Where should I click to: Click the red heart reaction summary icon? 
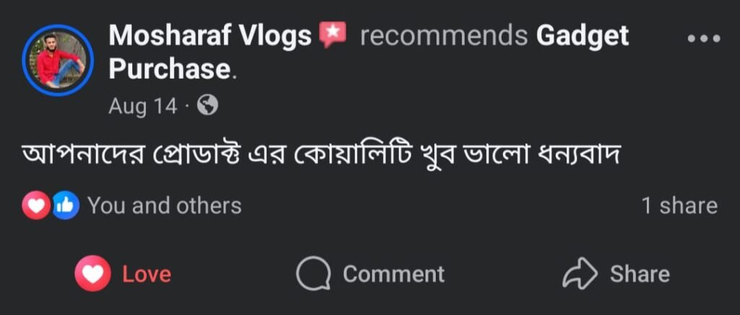tap(37, 206)
